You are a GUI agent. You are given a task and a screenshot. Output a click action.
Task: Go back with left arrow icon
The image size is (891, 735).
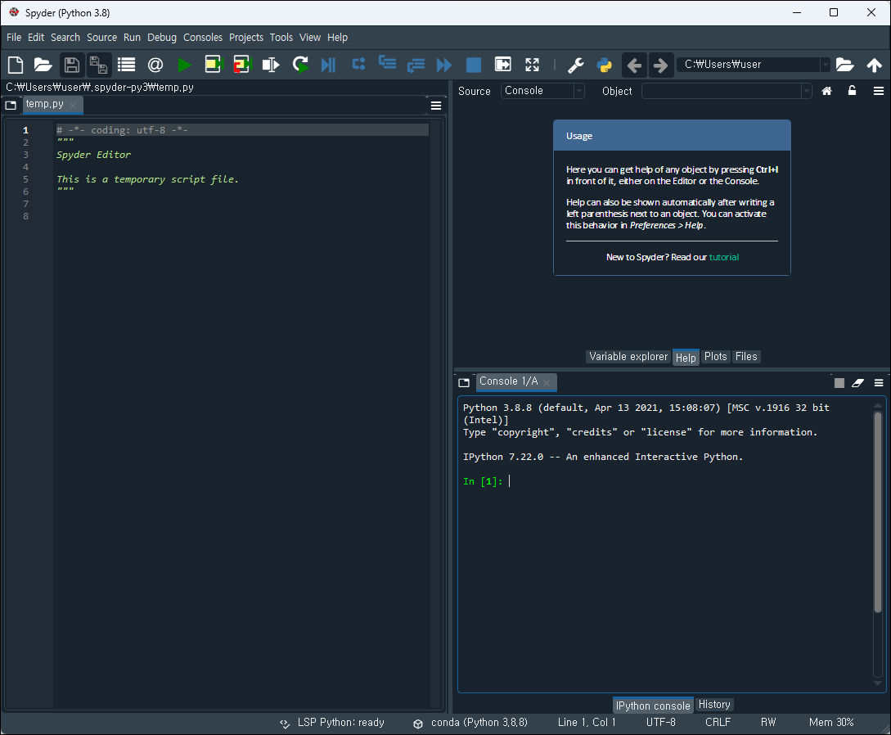(634, 65)
